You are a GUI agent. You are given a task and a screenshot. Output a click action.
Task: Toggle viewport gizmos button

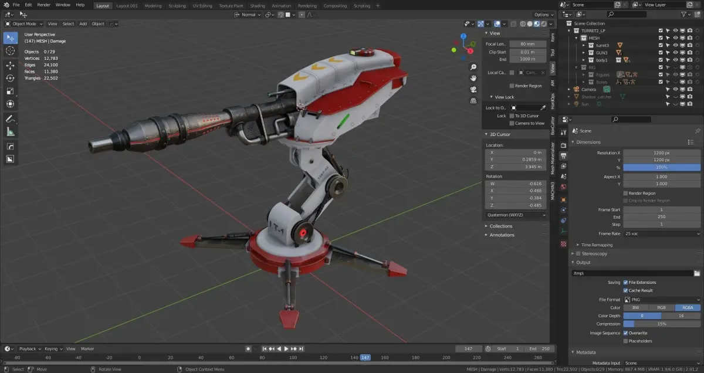[x=480, y=24]
